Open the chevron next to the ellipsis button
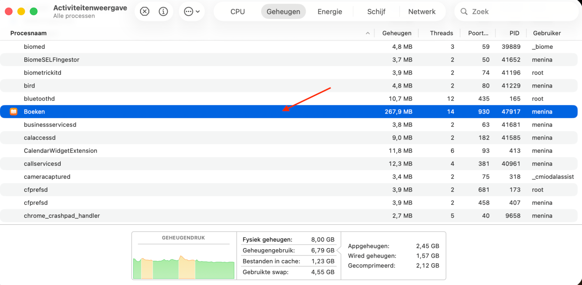This screenshot has height=285, width=582. point(198,11)
